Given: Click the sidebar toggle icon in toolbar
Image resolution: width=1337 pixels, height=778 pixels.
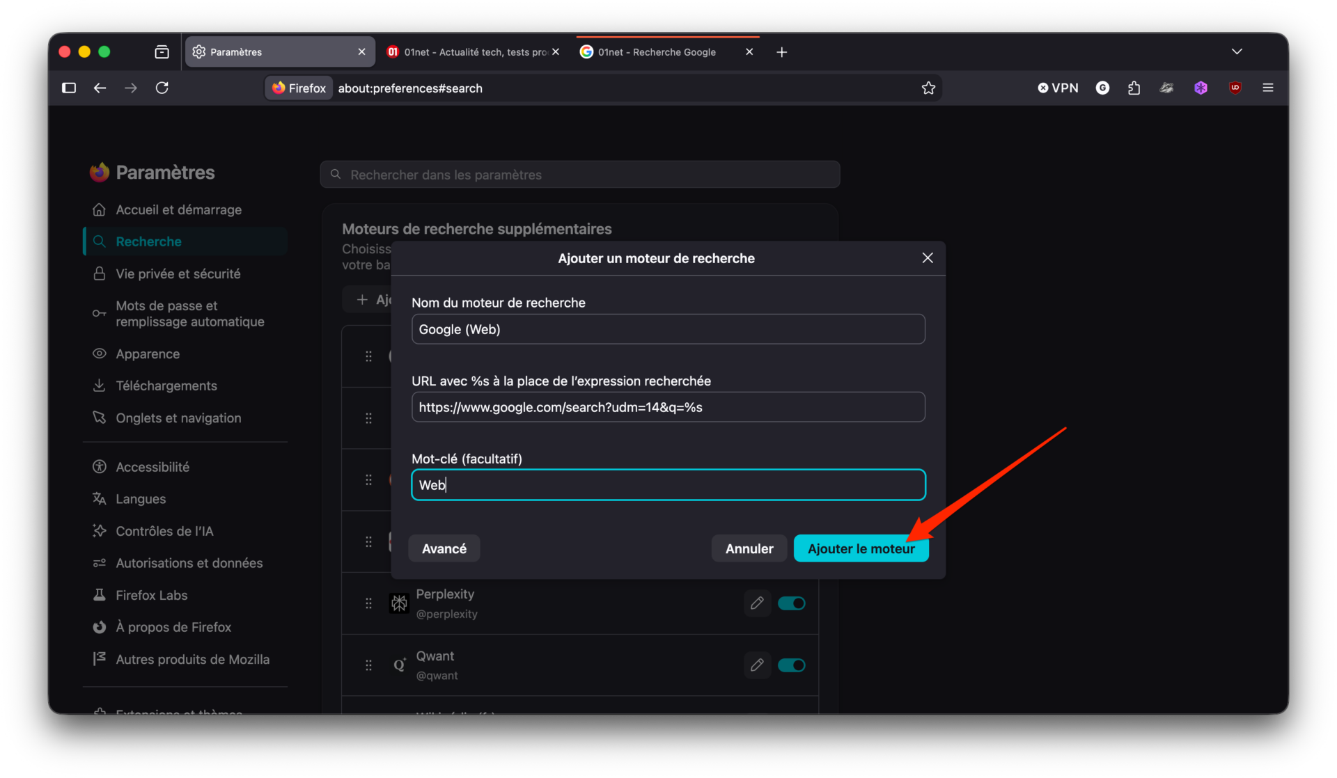Looking at the screenshot, I should (69, 88).
